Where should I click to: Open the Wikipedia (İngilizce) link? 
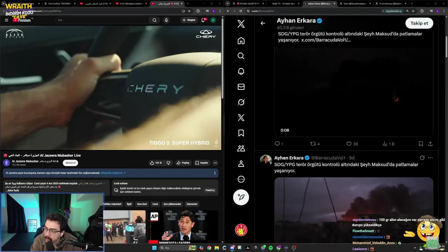[113, 173]
